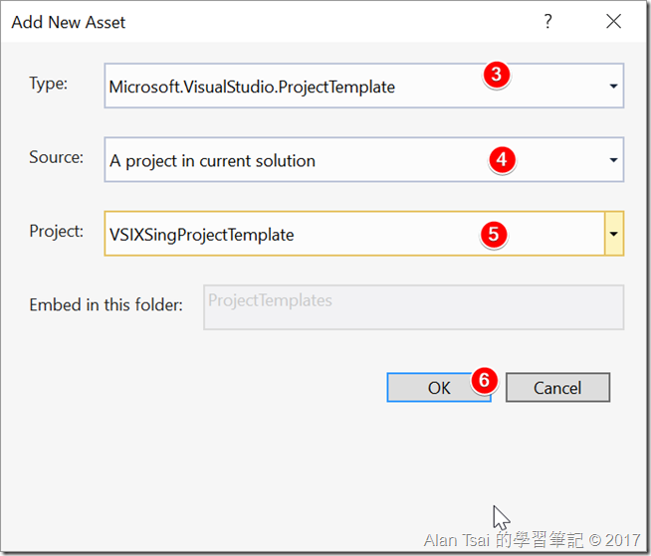Close the Add New Asset dialog
651x556 pixels.
pyautogui.click(x=613, y=22)
